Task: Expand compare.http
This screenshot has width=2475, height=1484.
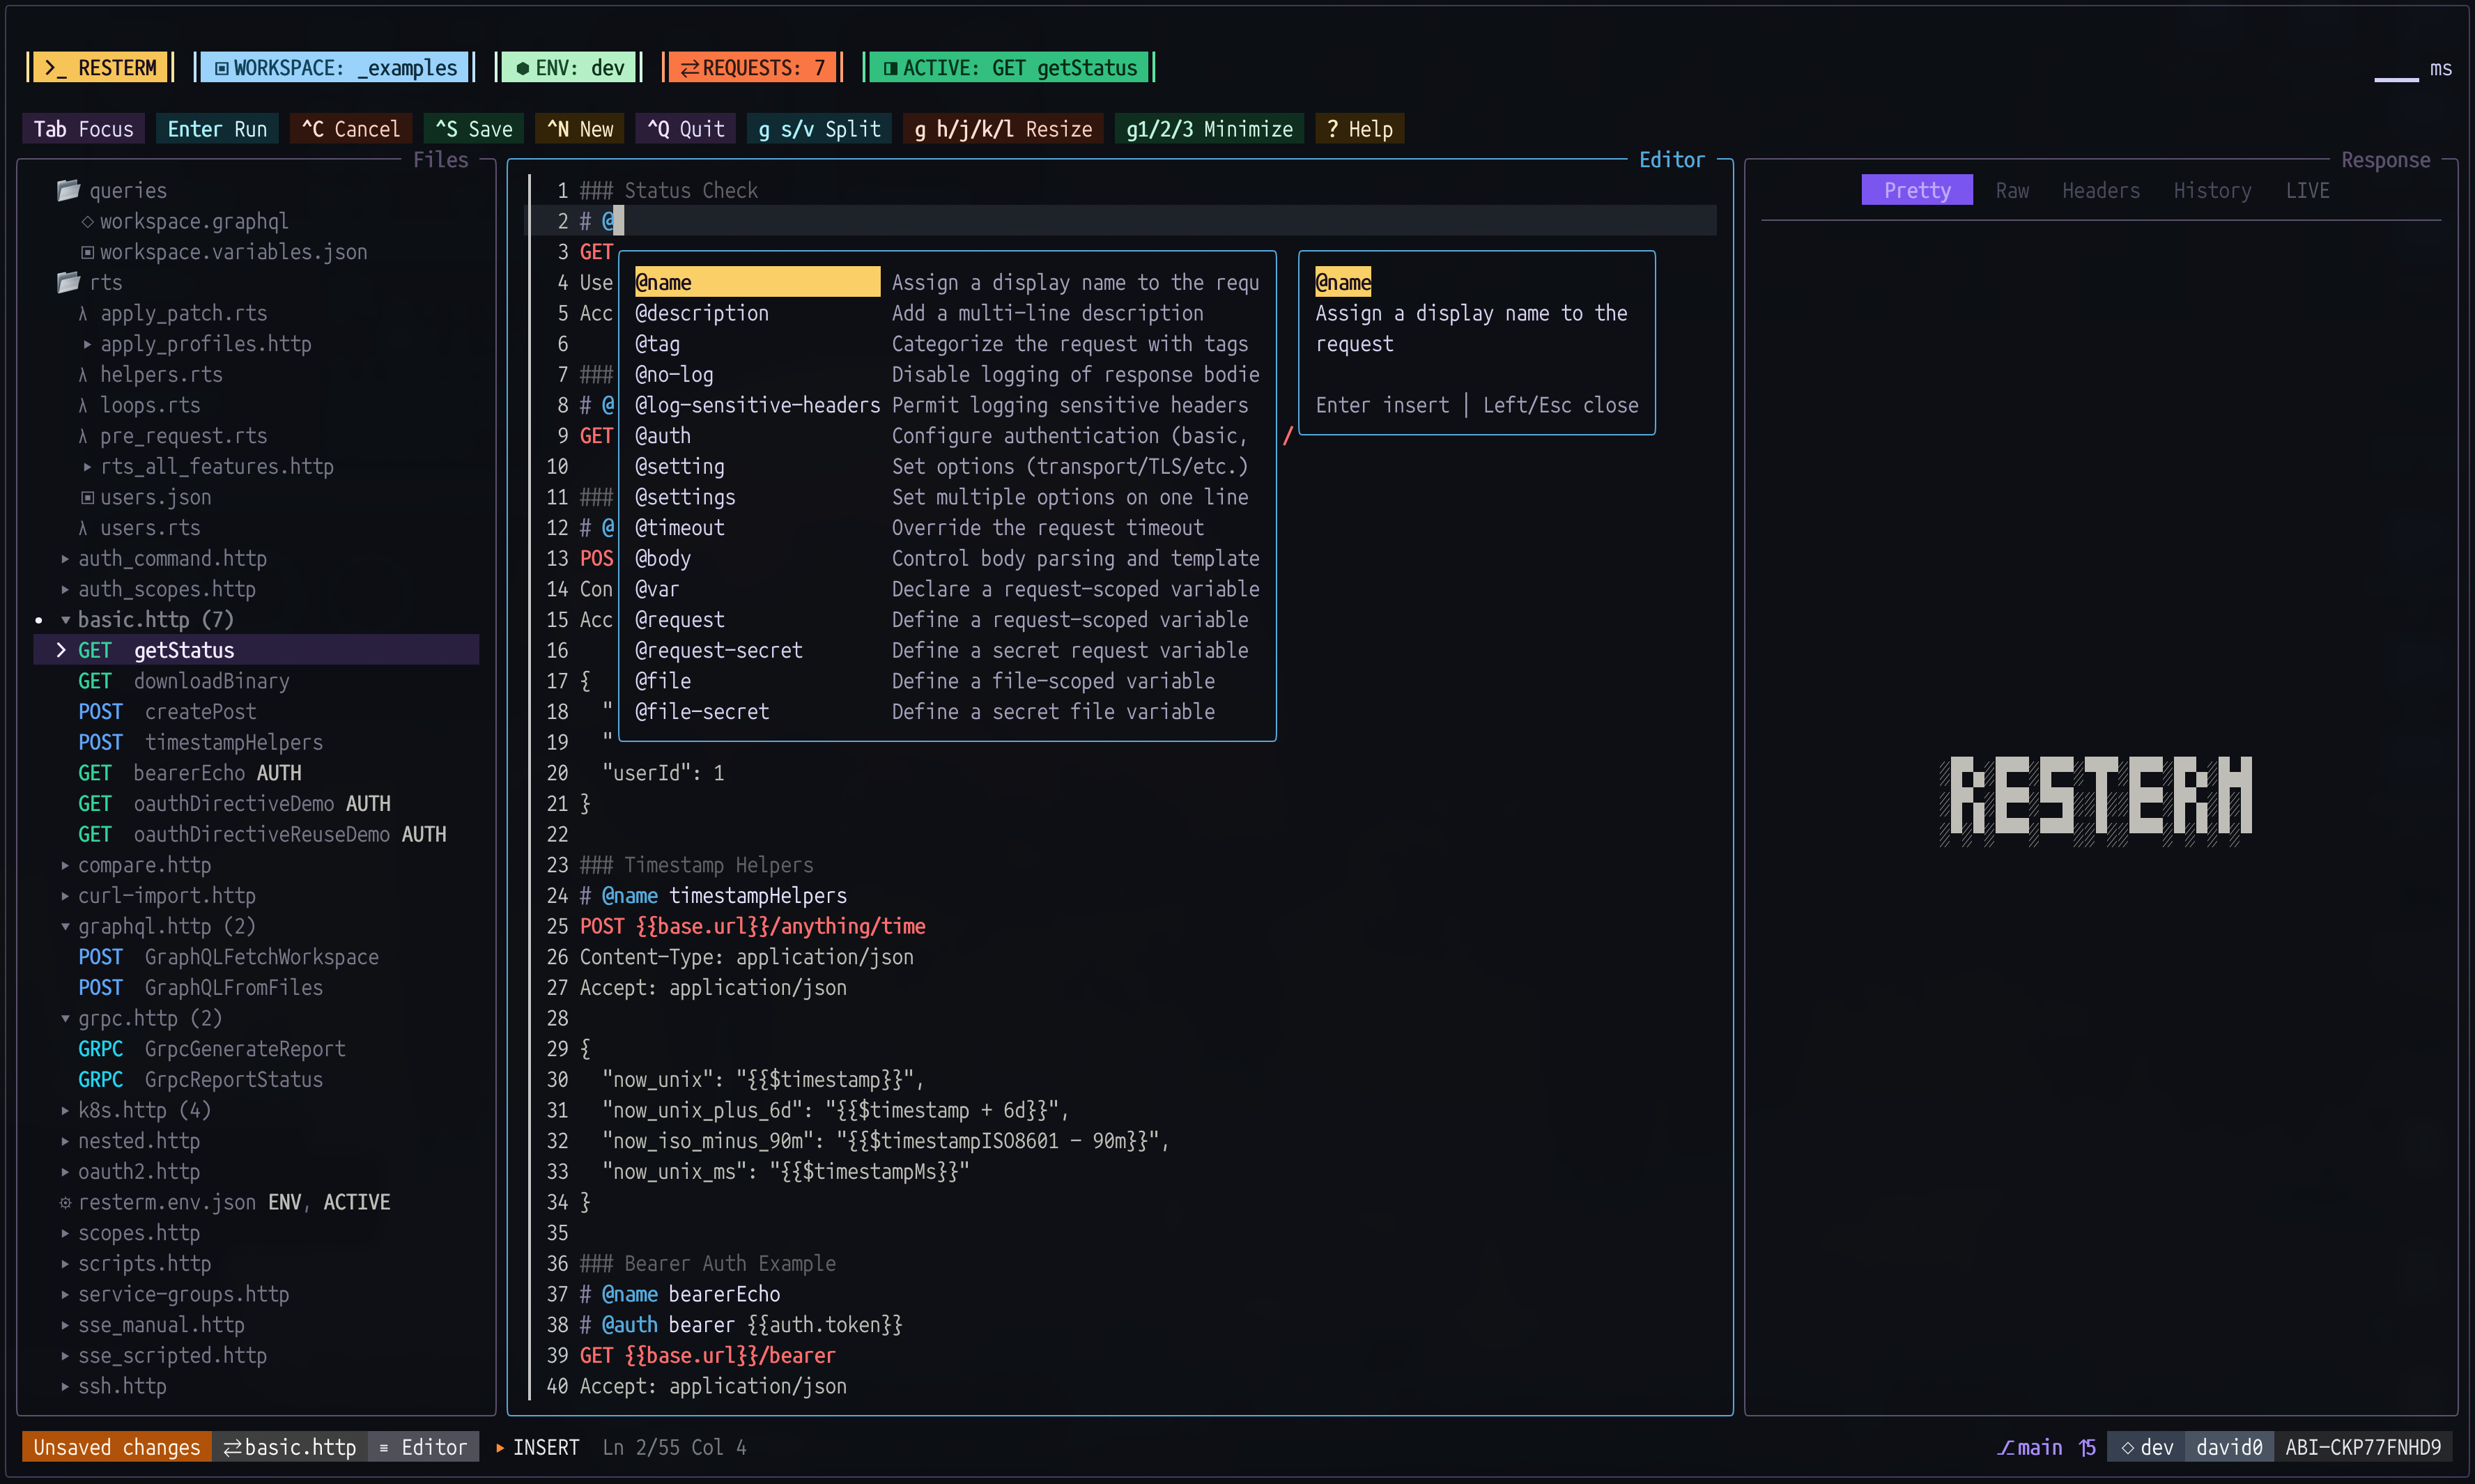Action: pyautogui.click(x=65, y=865)
